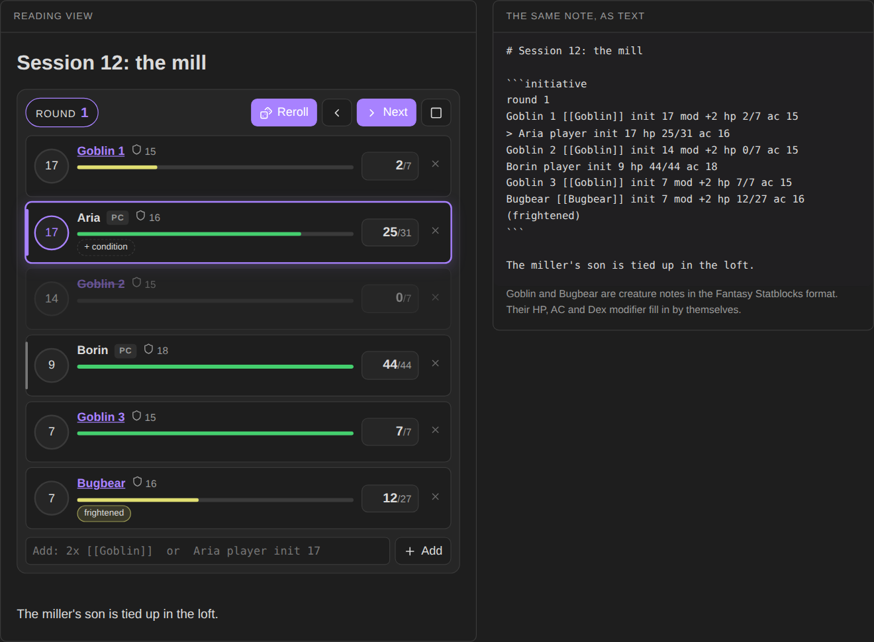This screenshot has width=874, height=642.
Task: Open the Goblin 2 creature link
Action: pos(101,284)
